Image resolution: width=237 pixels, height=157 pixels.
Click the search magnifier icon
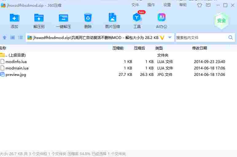click(x=231, y=37)
